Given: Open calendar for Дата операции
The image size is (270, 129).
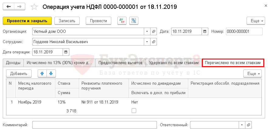Looking at the screenshot, I should [66, 52].
